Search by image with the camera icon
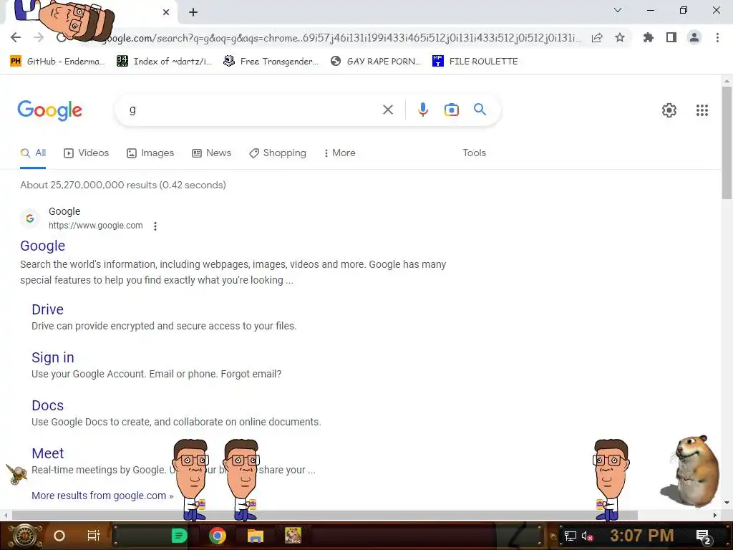This screenshot has height=550, width=733. coord(451,110)
